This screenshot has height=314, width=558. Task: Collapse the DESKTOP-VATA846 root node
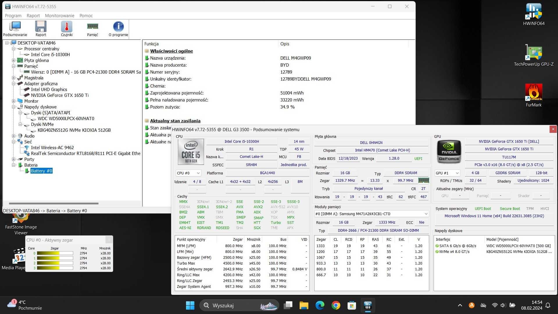pos(7,43)
